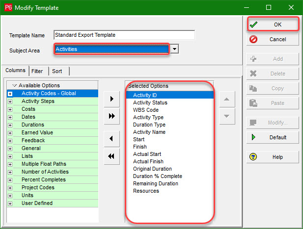303x229 pixels.
Task: Expand the Project Codes group
Action: click(x=10, y=188)
